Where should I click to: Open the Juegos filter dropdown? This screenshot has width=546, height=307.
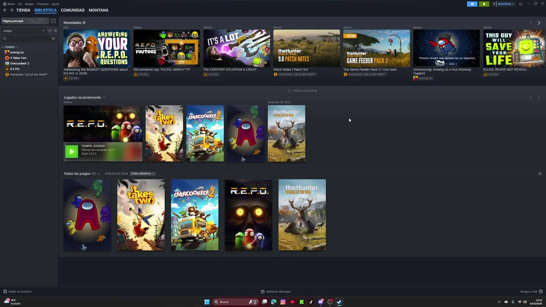[x=23, y=31]
